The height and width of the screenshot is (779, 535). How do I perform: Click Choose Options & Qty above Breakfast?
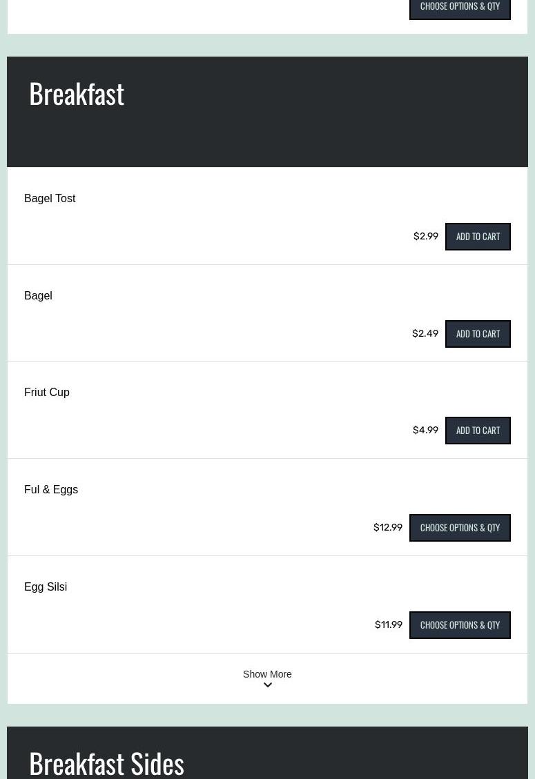(460, 8)
